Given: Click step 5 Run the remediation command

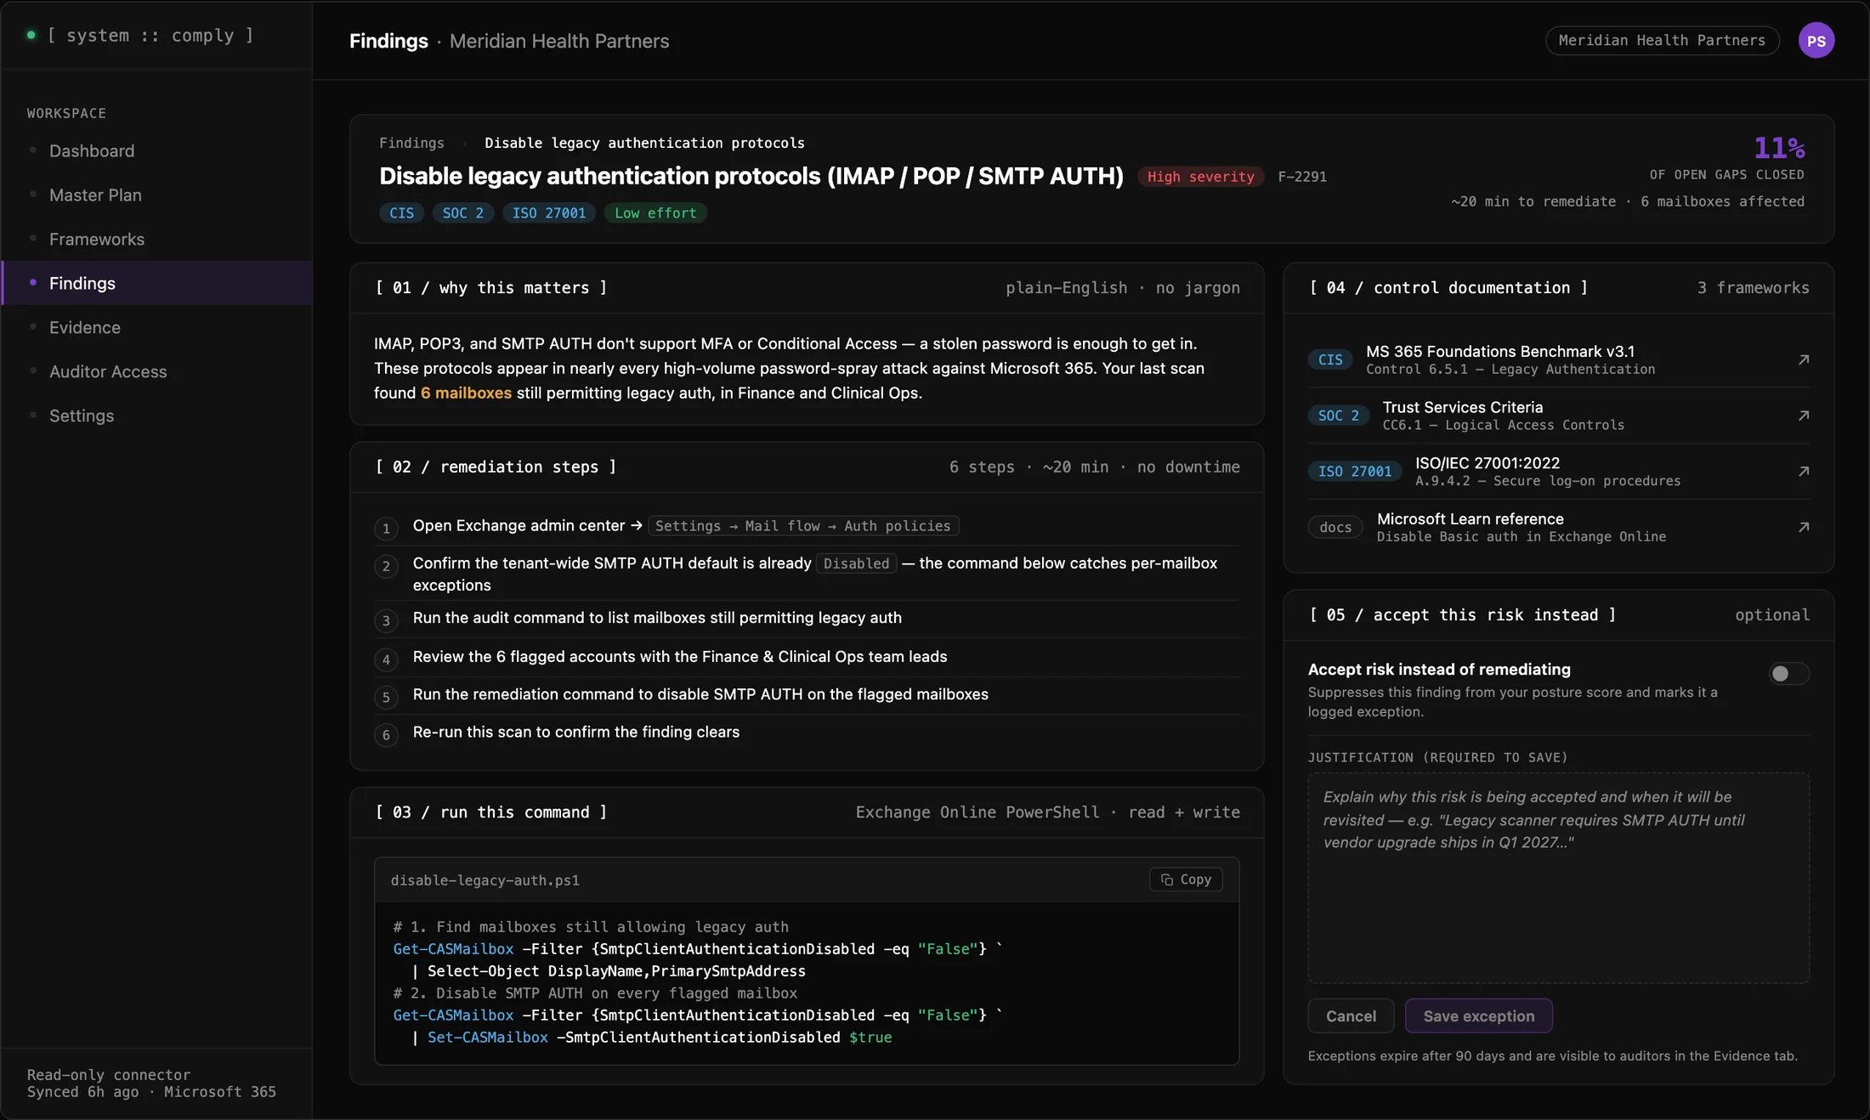Looking at the screenshot, I should [x=807, y=696].
